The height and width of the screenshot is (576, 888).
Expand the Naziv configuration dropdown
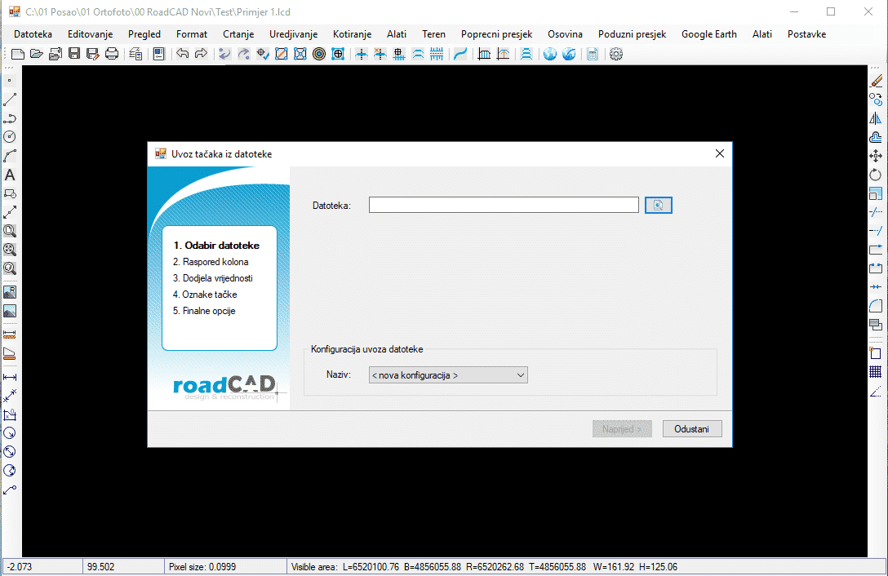448,375
